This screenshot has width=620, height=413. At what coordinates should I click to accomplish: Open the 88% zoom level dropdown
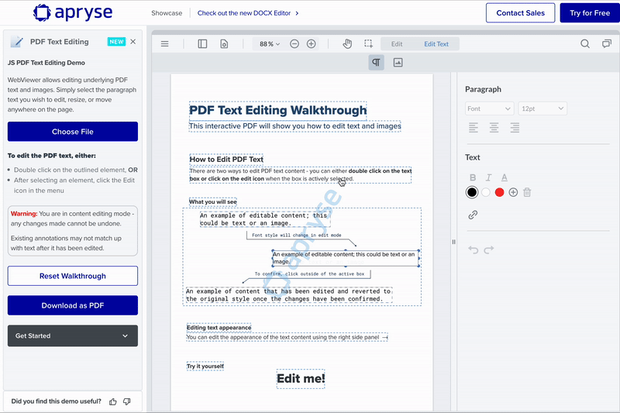click(x=269, y=44)
